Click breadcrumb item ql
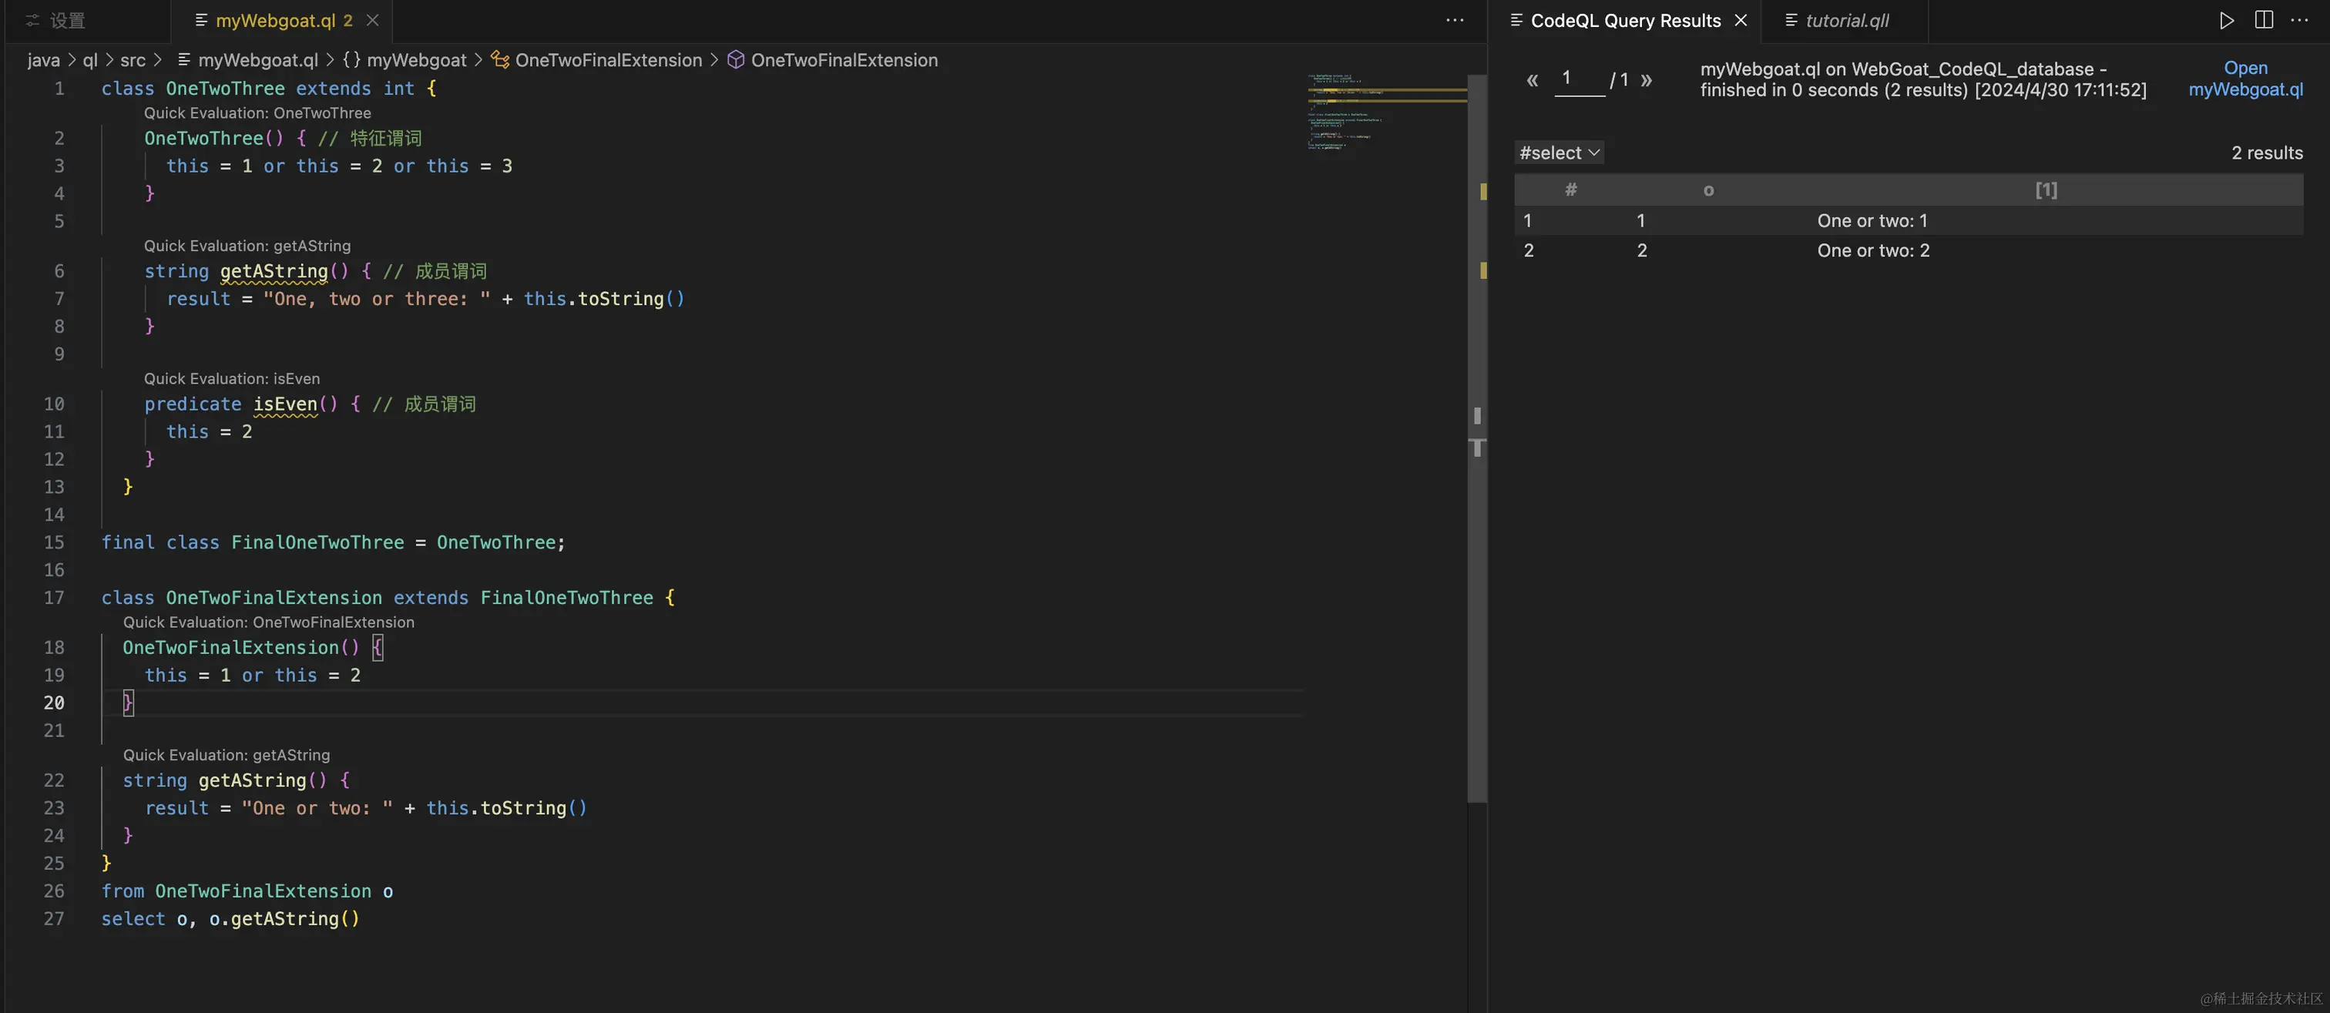This screenshot has height=1013, width=2330. coord(90,59)
